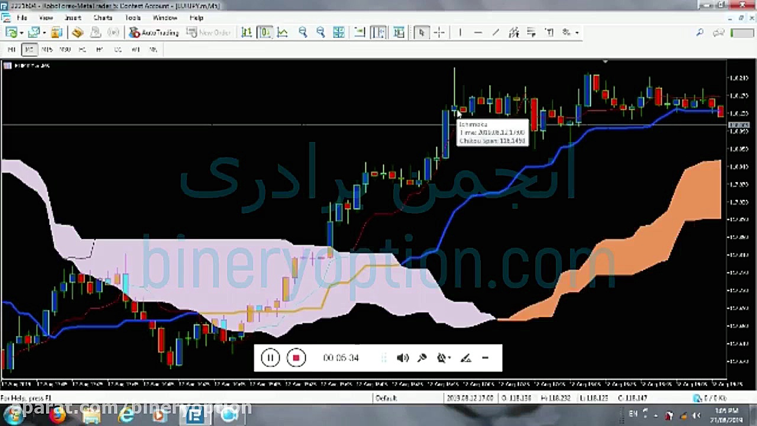This screenshot has height=426, width=757.
Task: Click the Default profile in status bar
Action: (386, 398)
